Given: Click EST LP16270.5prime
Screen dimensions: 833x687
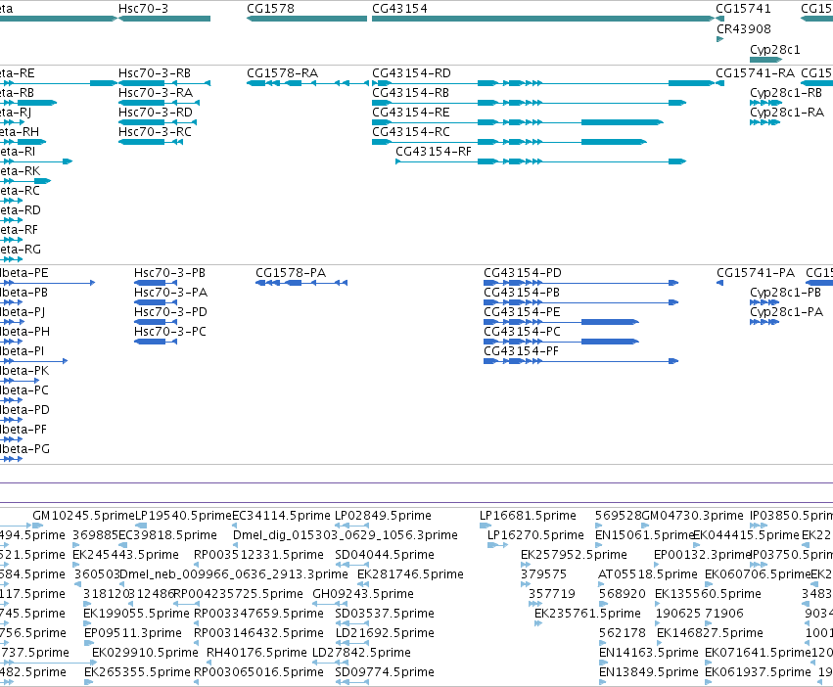Looking at the screenshot, I should 498,545.
